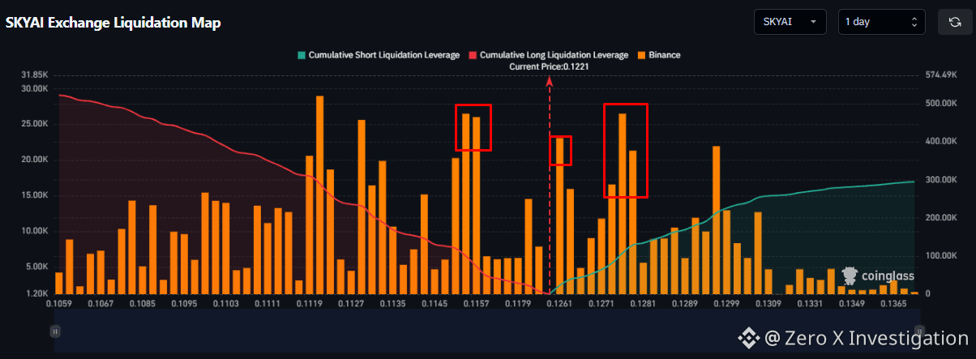Click the 300.00K right axis label

943,180
